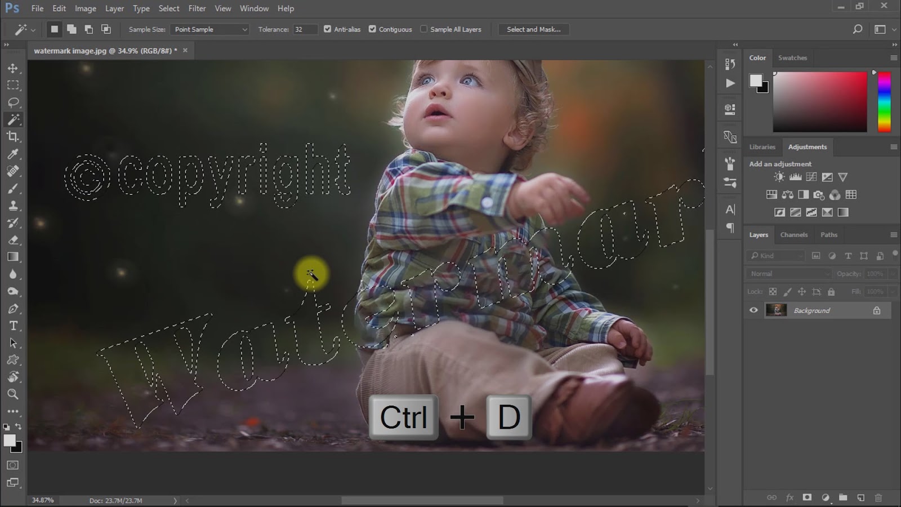The image size is (901, 507).
Task: Create a new layer in Layers panel
Action: click(861, 497)
